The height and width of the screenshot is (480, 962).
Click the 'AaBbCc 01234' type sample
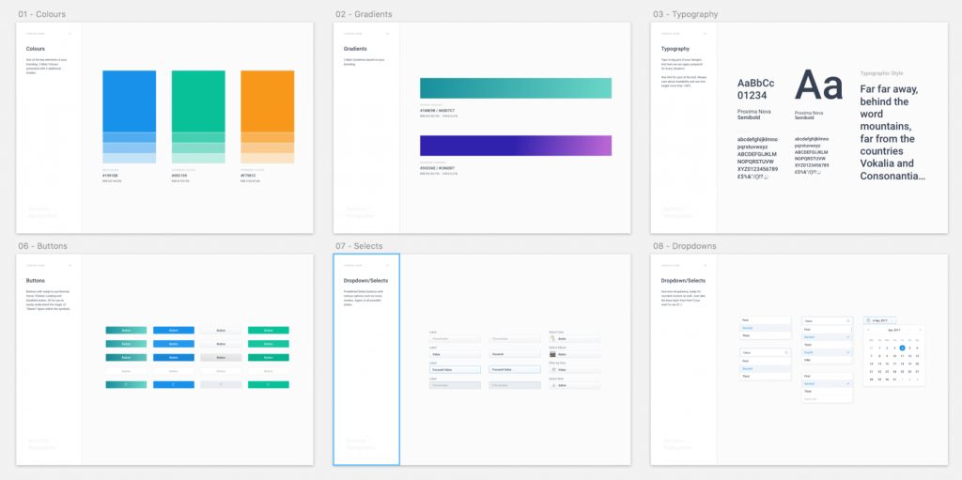[756, 89]
